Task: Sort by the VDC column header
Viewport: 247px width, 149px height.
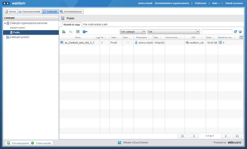Action: [193, 37]
